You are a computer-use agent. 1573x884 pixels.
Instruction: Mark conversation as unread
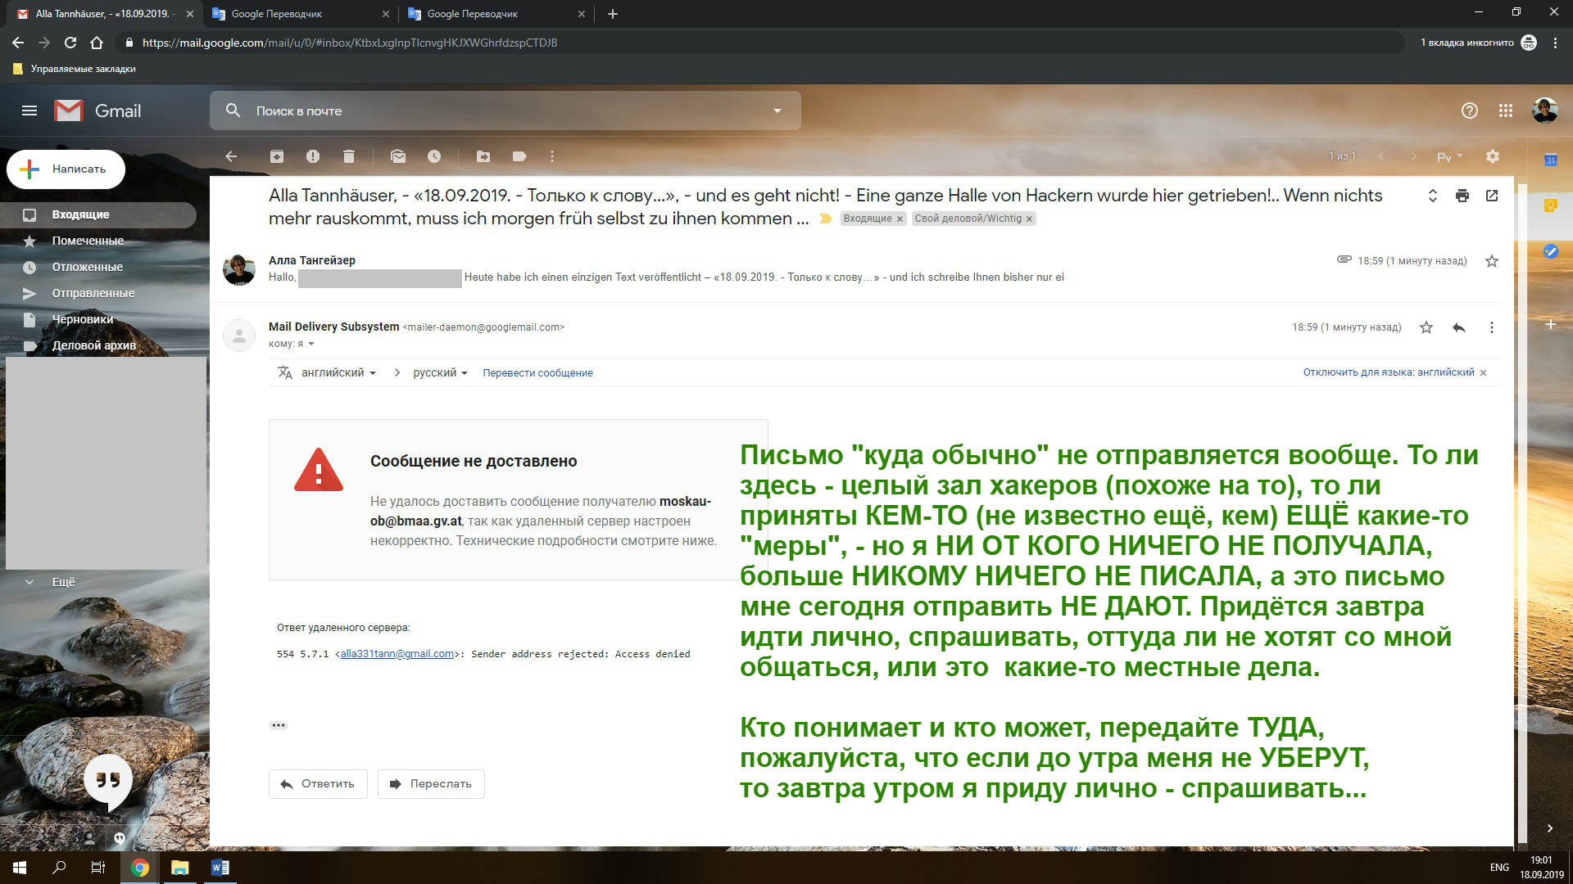pos(398,156)
